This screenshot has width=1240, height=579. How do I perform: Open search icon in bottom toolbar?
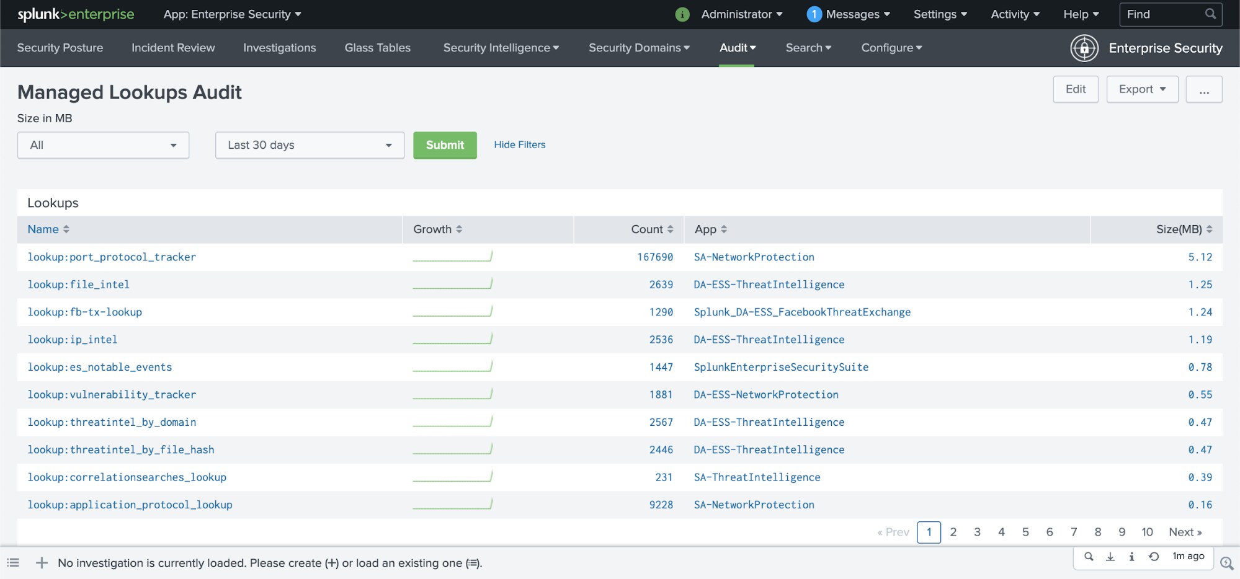pyautogui.click(x=1089, y=556)
